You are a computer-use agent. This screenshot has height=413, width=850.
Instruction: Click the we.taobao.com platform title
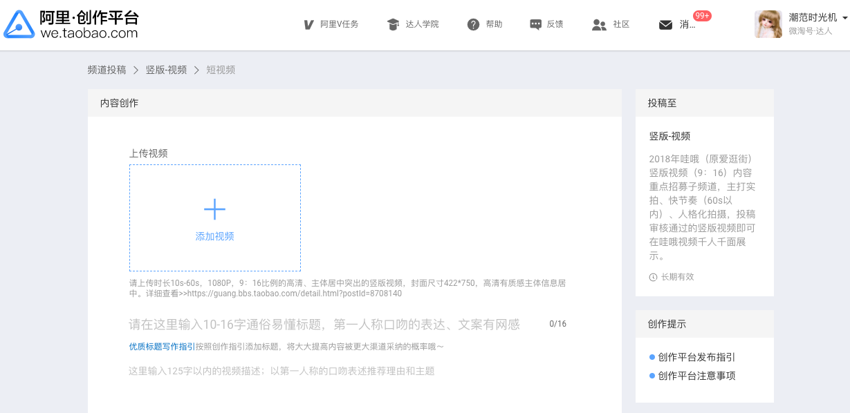tap(89, 24)
